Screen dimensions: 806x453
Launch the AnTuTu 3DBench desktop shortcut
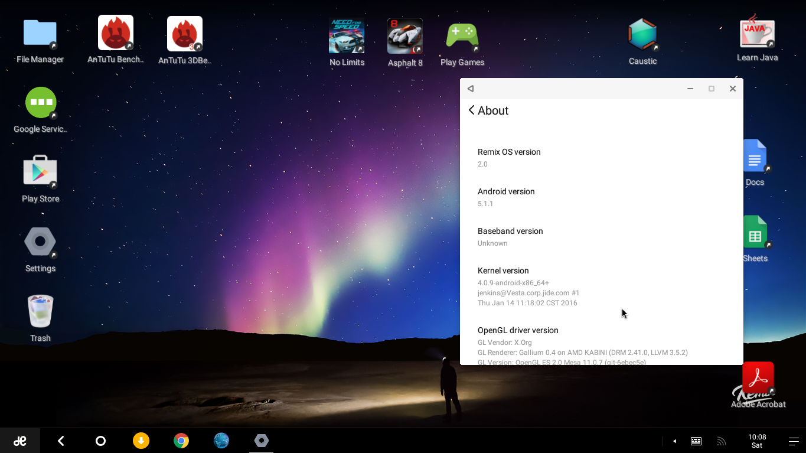(185, 34)
